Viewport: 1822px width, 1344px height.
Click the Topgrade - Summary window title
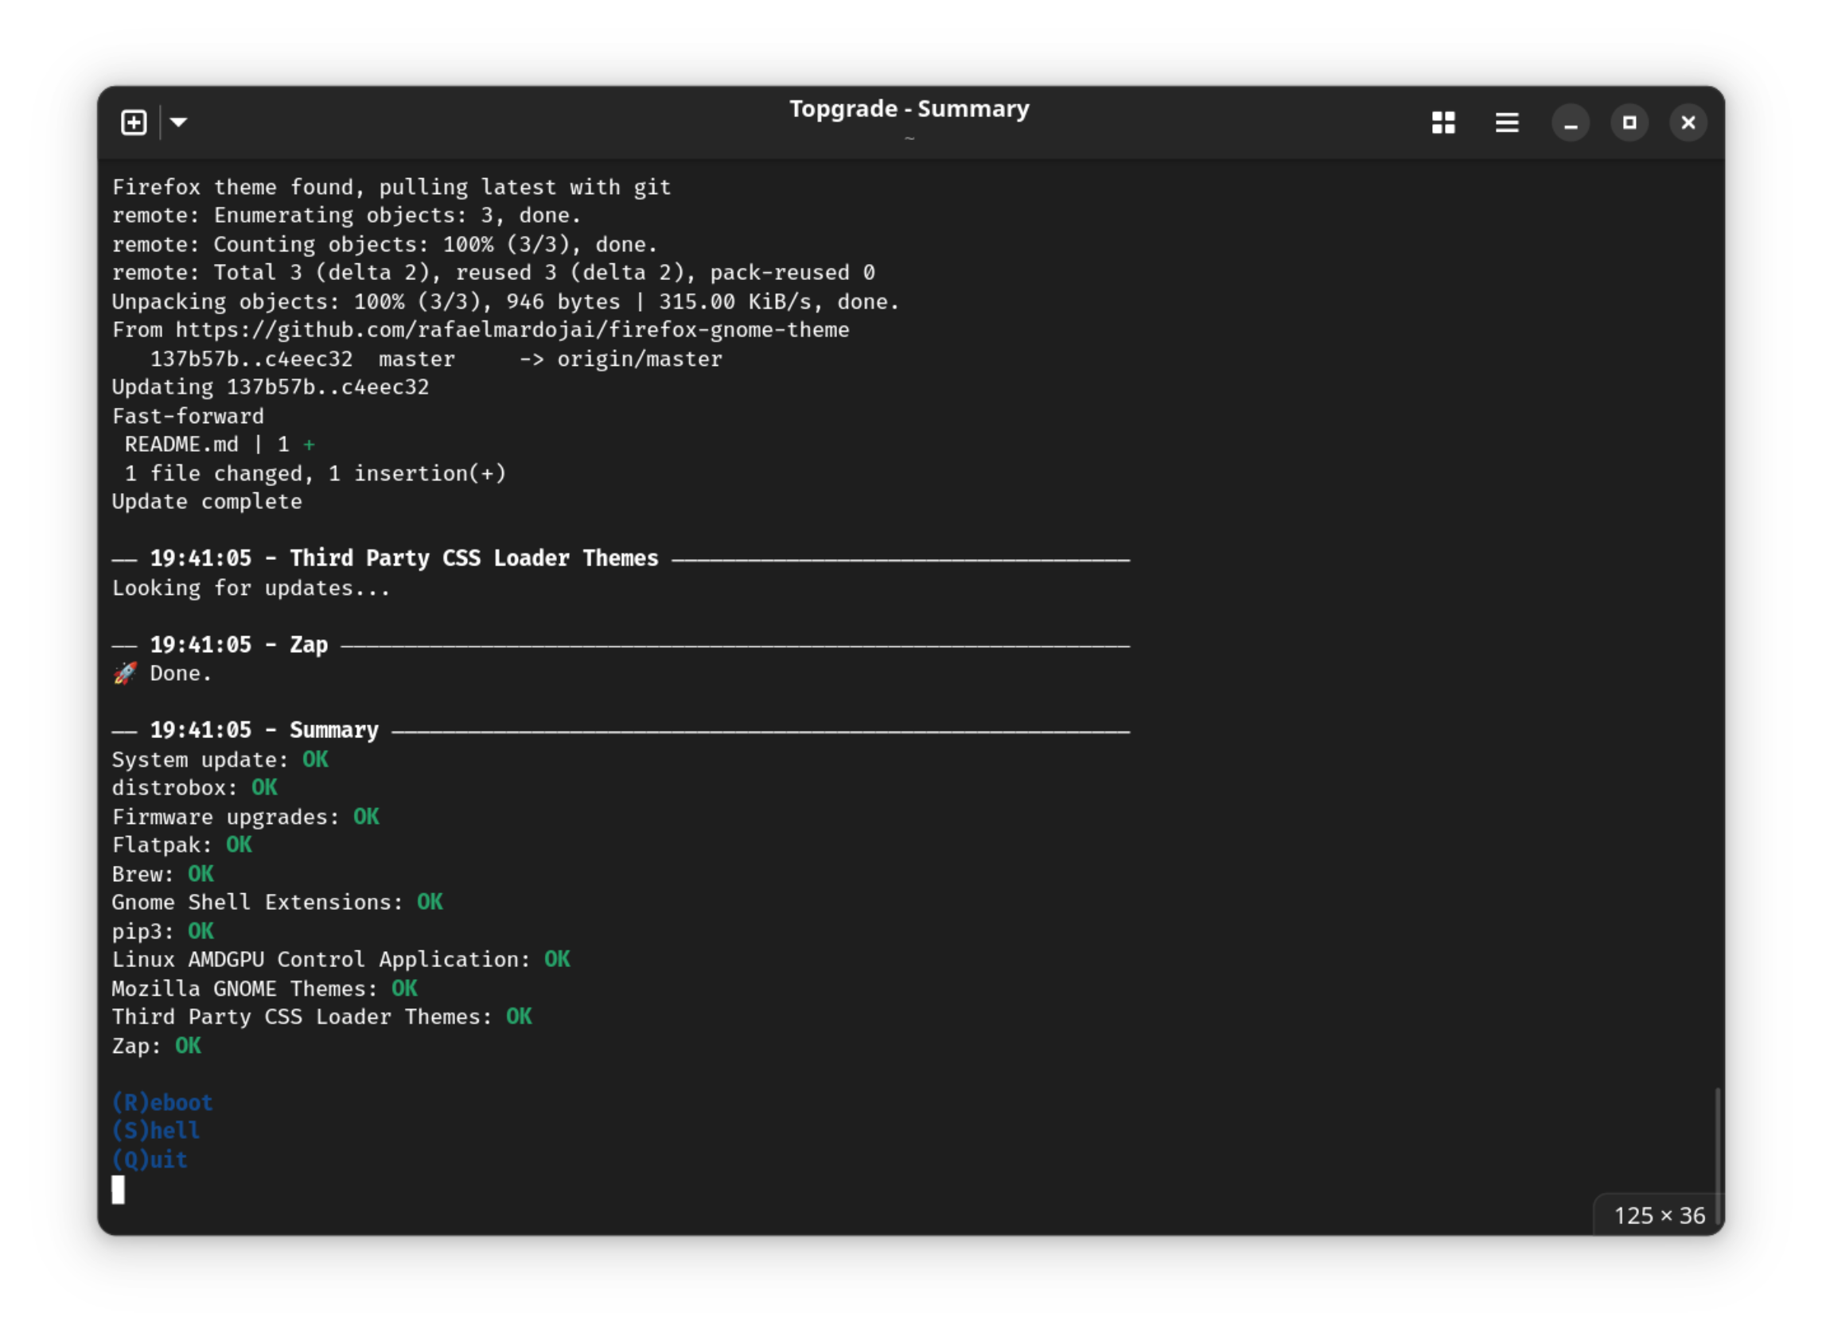pos(909,109)
